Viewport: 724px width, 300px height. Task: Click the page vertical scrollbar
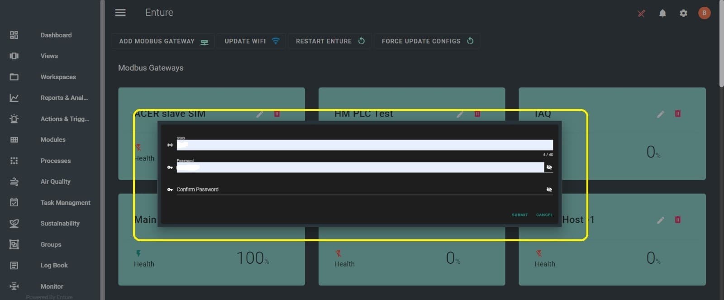tap(721, 45)
